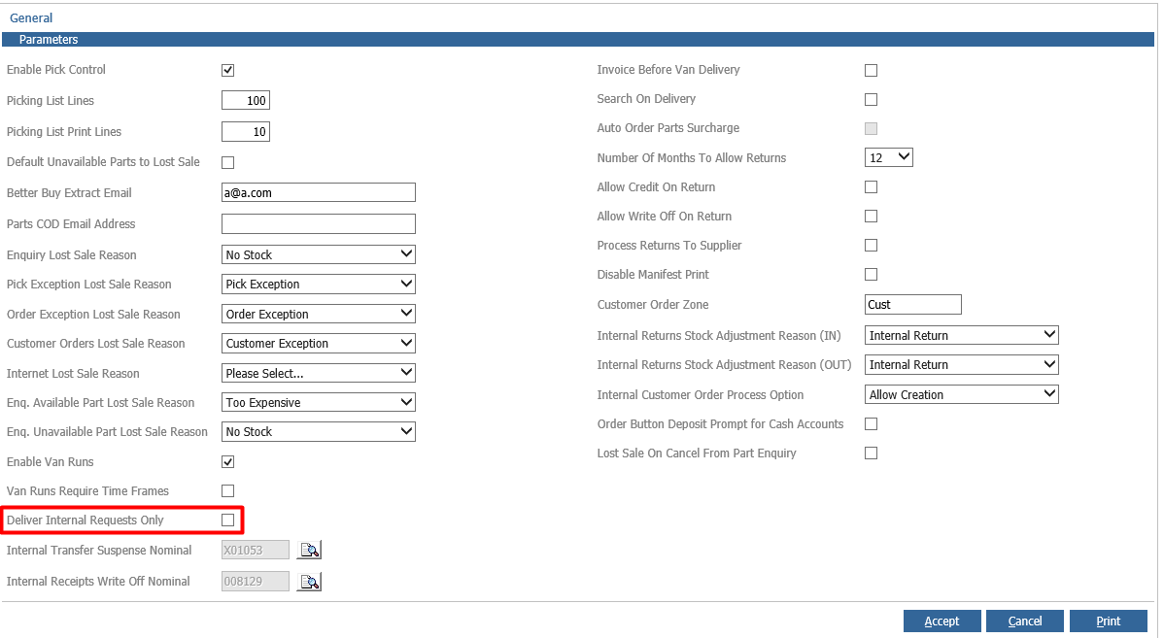This screenshot has height=638, width=1164.
Task: Enable Van Runs Require Time Frames
Action: coord(228,490)
